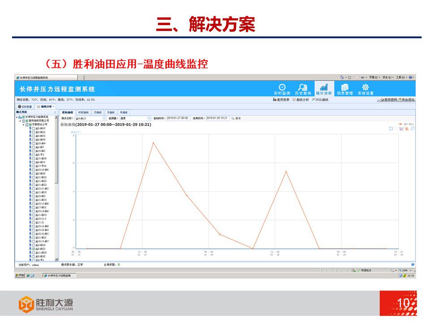Edit 结束时间 field

click(x=217, y=118)
